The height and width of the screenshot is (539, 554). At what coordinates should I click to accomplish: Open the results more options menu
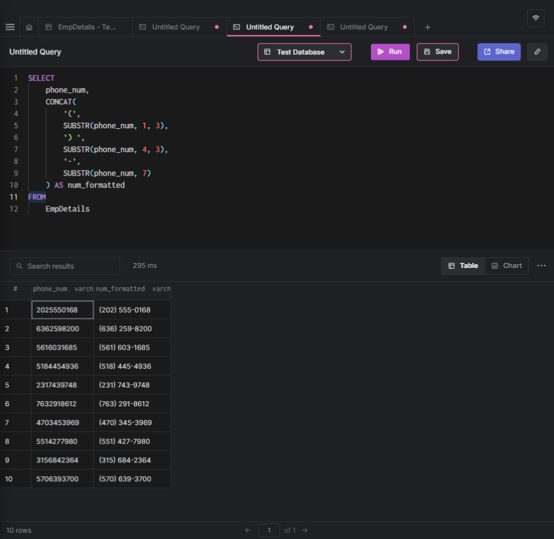click(x=541, y=266)
